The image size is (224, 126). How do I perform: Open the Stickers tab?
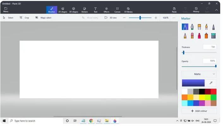[85, 10]
